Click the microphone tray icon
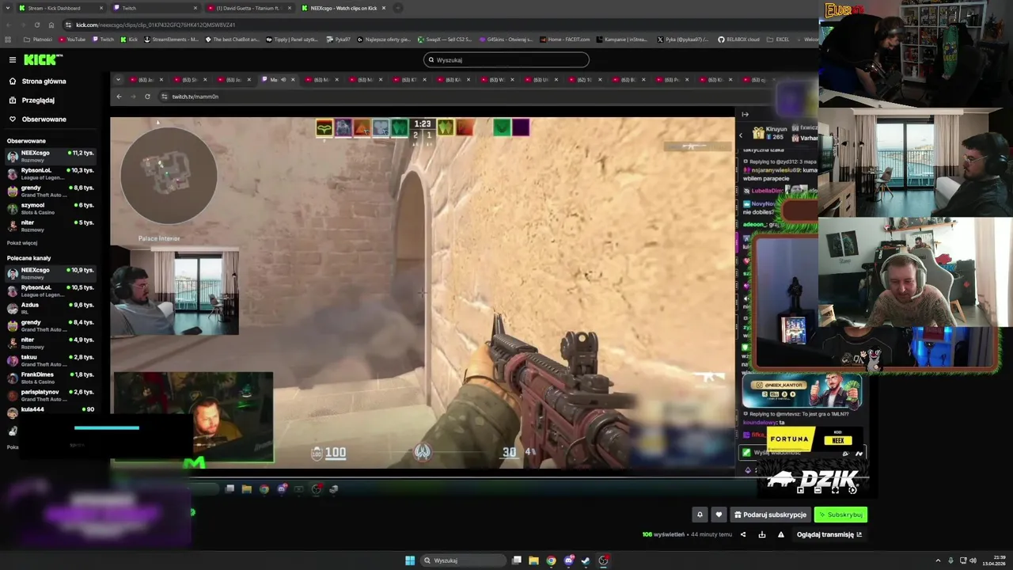The image size is (1013, 570). [x=950, y=560]
